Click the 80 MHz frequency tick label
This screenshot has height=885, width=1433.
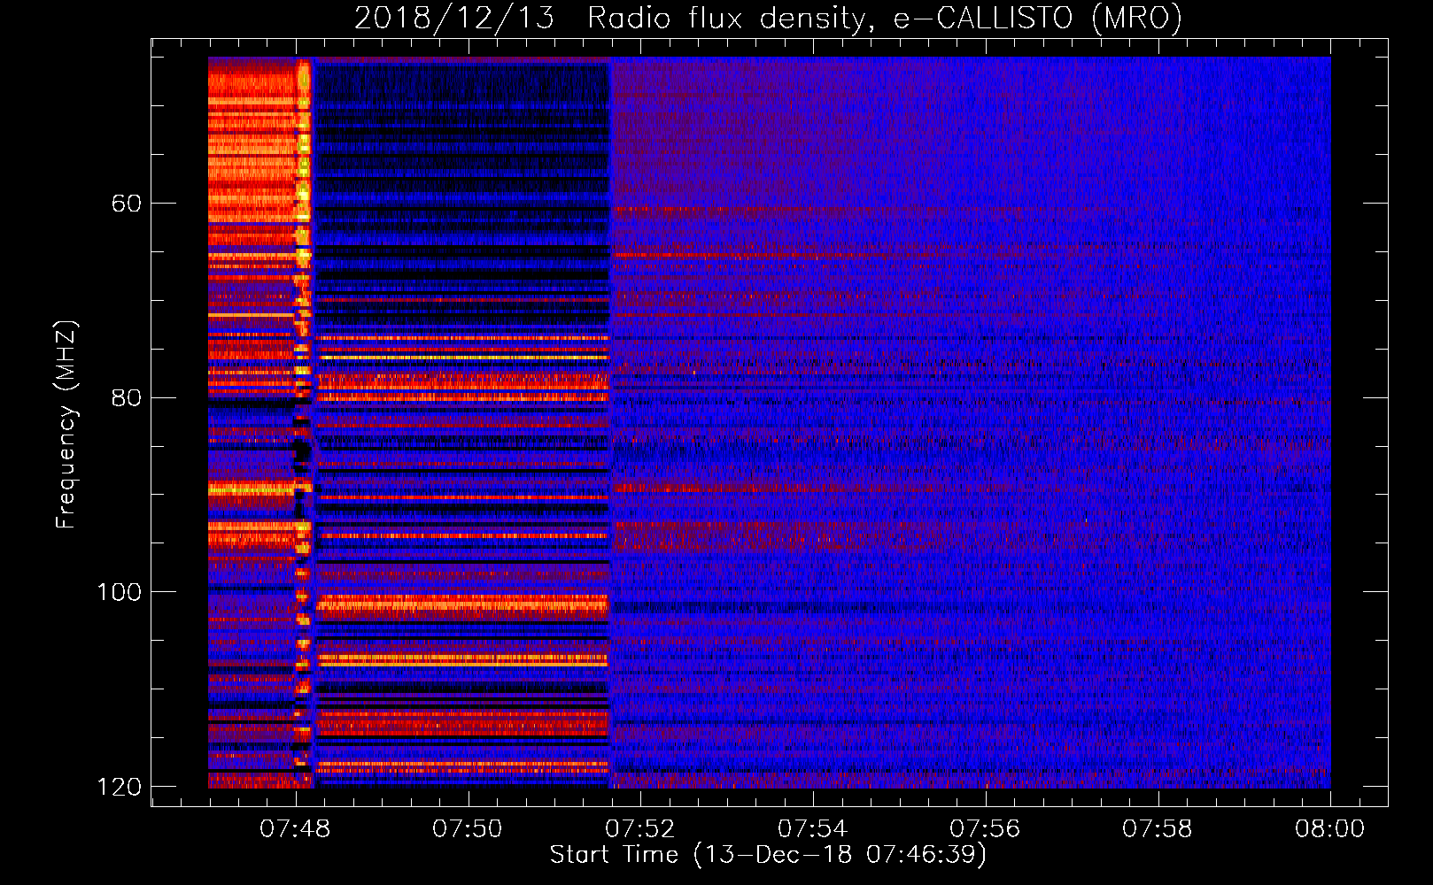click(x=127, y=397)
